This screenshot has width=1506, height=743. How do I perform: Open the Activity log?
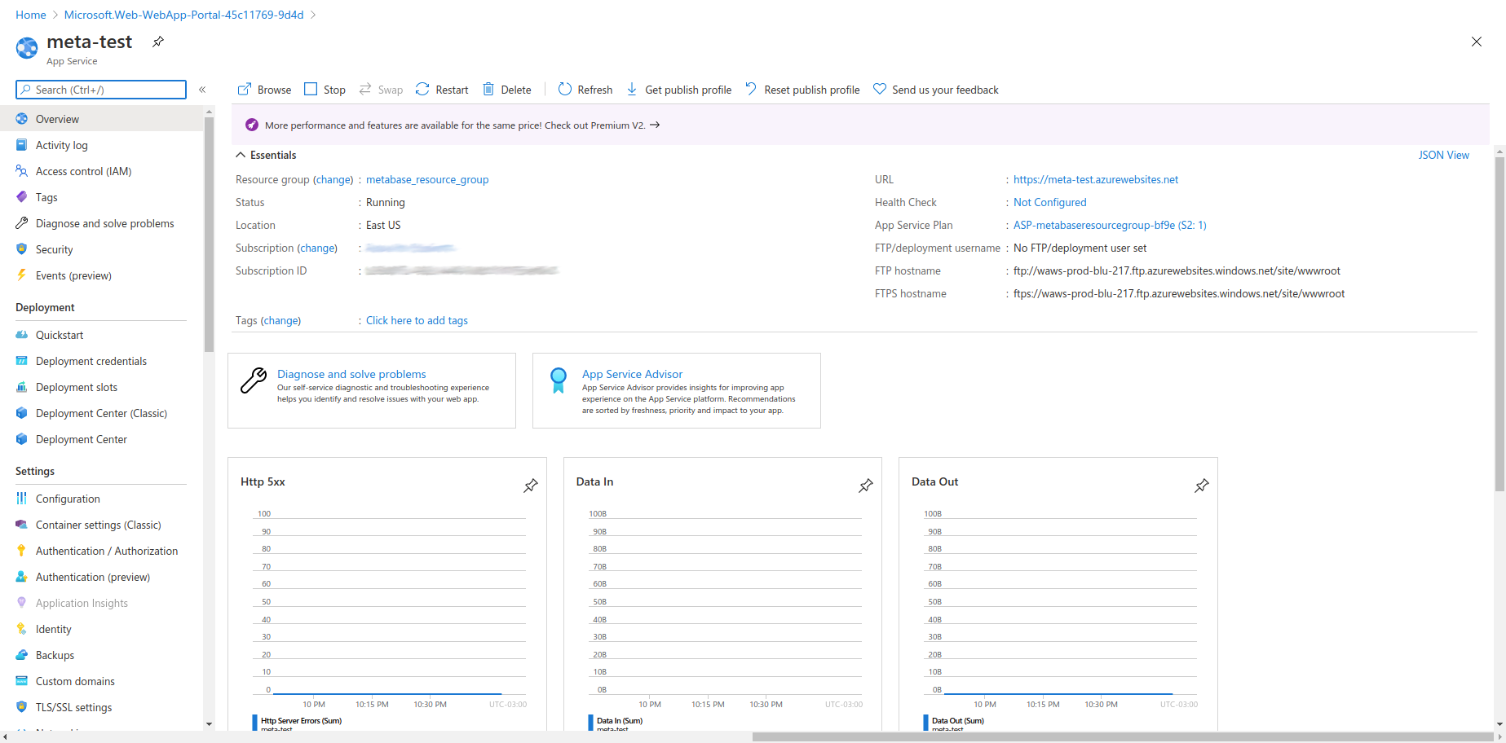(101, 145)
